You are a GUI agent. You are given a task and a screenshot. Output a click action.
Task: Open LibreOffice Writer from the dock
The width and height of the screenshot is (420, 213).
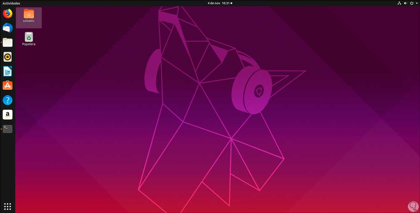(8, 71)
